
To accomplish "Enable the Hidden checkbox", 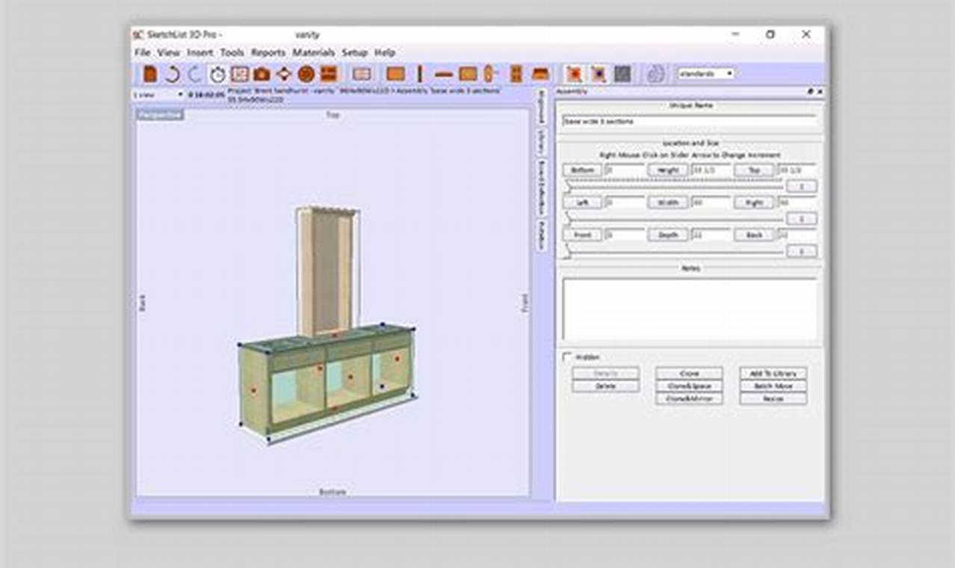I will [x=566, y=359].
